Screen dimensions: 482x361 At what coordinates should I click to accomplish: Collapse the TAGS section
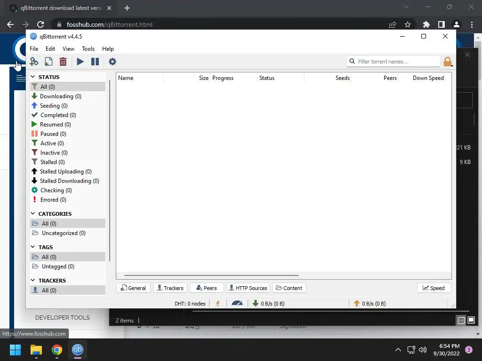[33, 247]
